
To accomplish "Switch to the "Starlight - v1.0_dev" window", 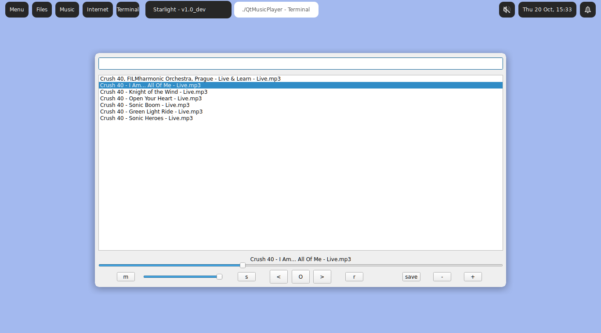I will [x=188, y=9].
